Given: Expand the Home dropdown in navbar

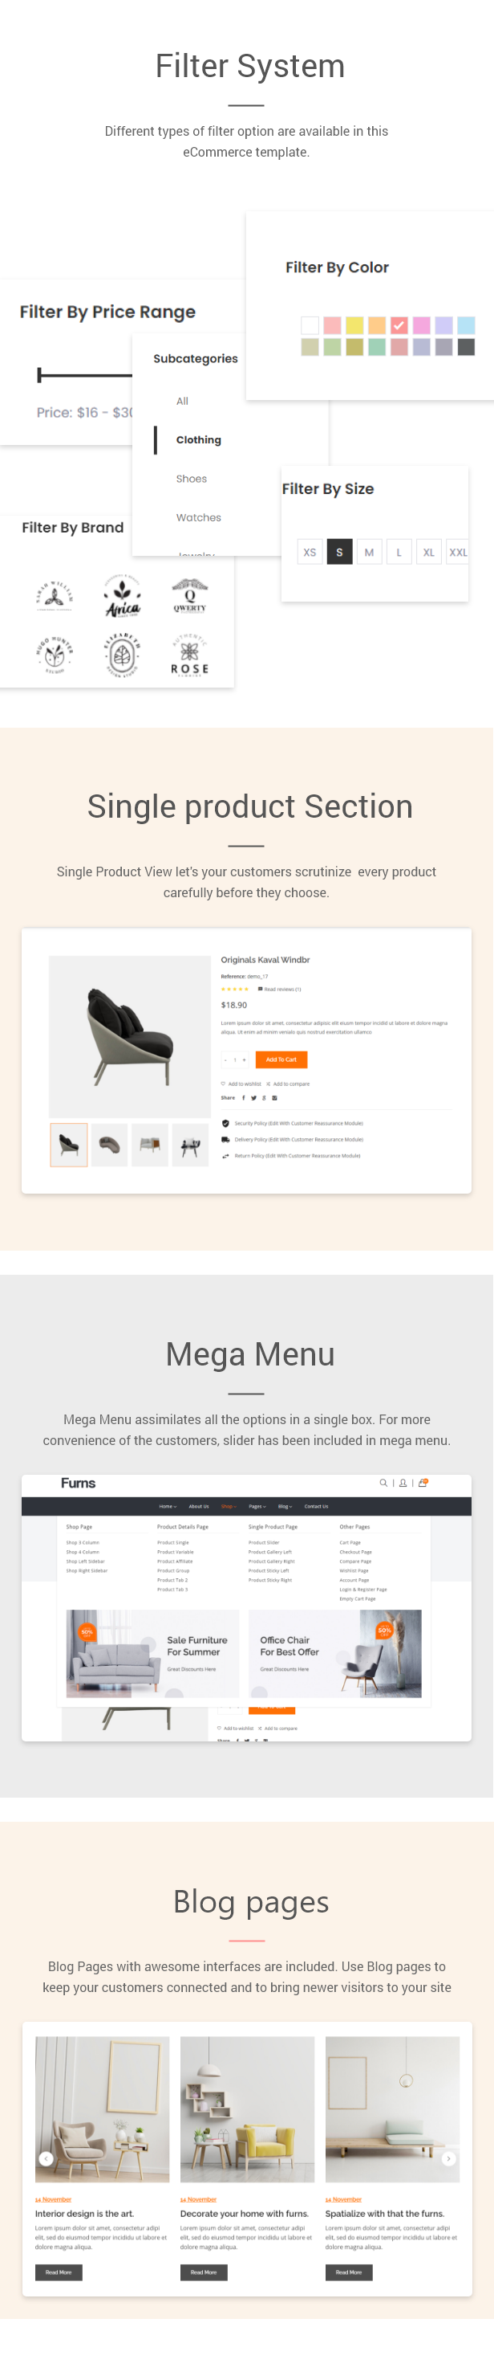Looking at the screenshot, I should [x=168, y=1506].
